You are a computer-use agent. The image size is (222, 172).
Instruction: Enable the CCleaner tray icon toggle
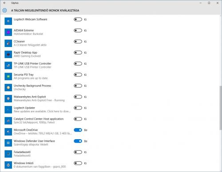78,42
